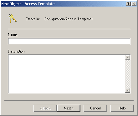This screenshot has height=116, width=138.
Task: Click the Cancel button
Action: coord(95,108)
